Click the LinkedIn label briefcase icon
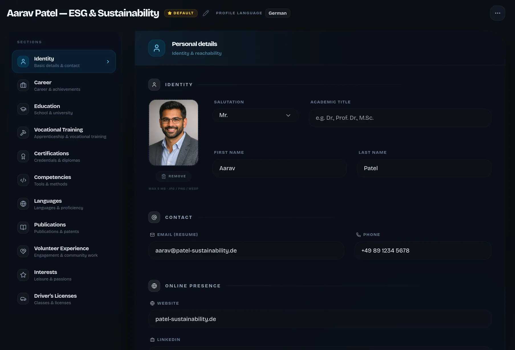This screenshot has height=350, width=515. pos(152,340)
